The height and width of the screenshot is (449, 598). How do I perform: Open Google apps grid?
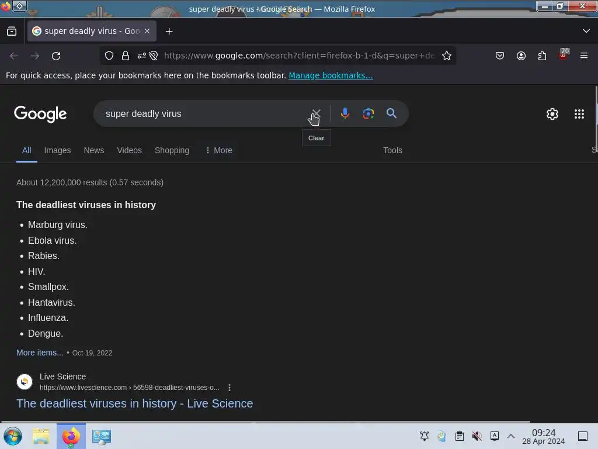(579, 114)
